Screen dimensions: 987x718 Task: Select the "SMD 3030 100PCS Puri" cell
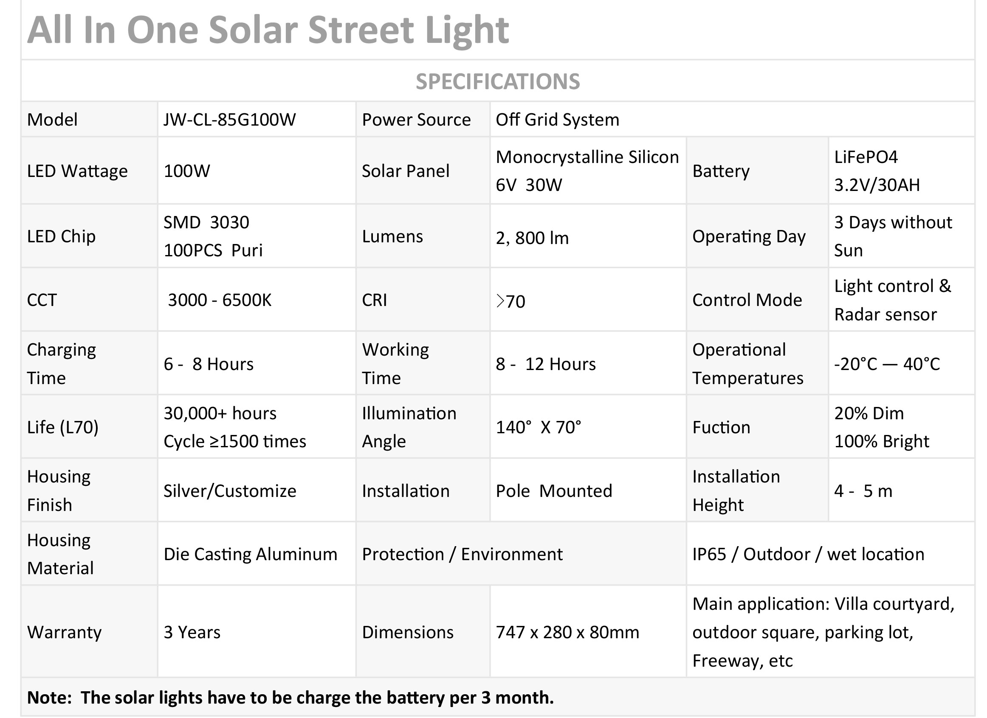coord(213,236)
